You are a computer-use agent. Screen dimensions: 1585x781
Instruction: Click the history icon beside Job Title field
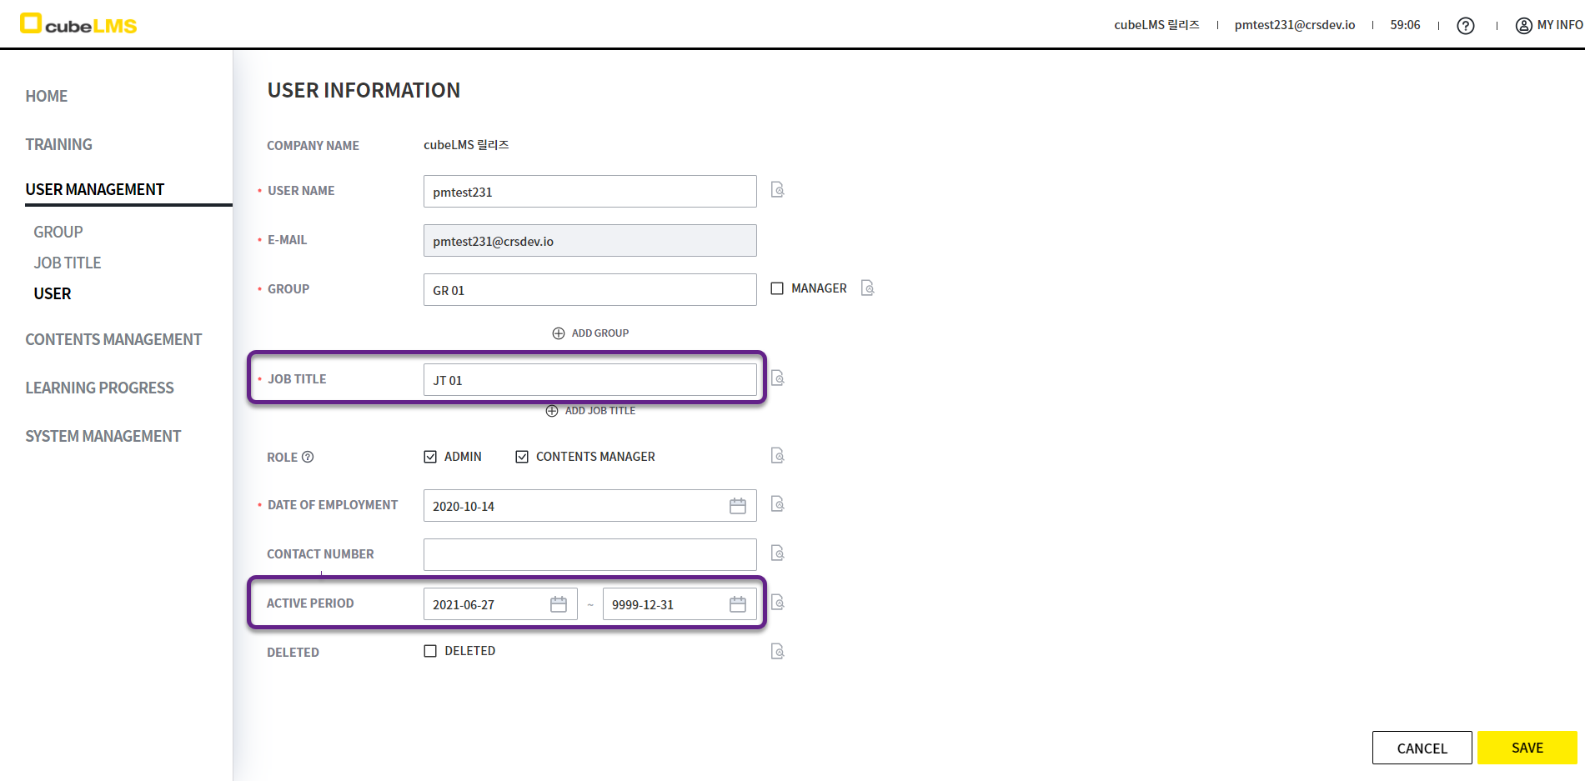pos(777,378)
